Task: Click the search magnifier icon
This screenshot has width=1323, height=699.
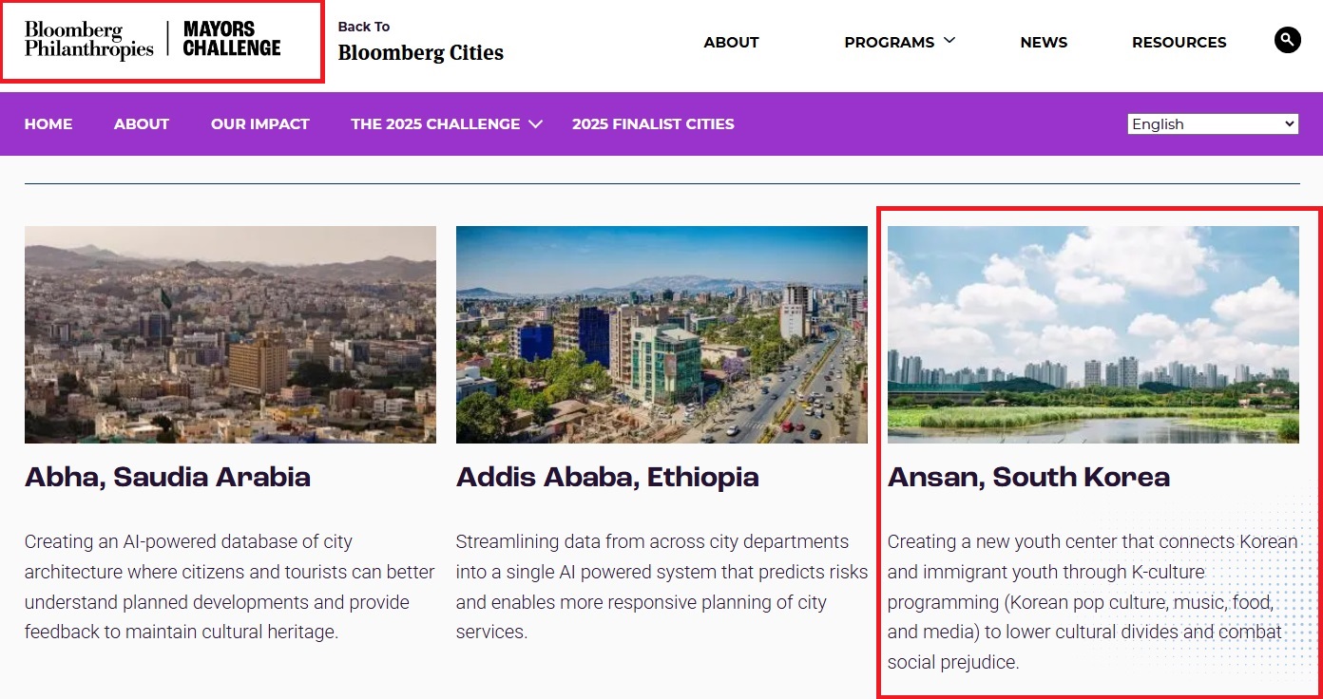Action: pyautogui.click(x=1287, y=41)
